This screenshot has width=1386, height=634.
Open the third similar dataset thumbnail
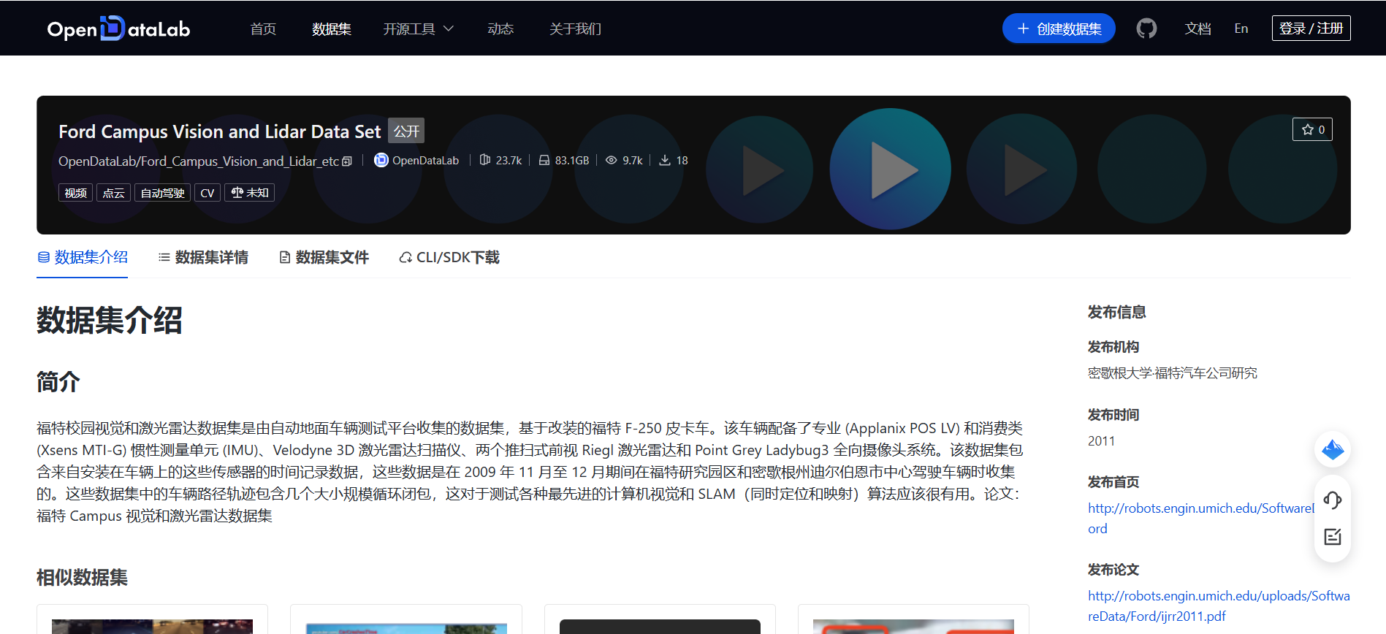(660, 627)
